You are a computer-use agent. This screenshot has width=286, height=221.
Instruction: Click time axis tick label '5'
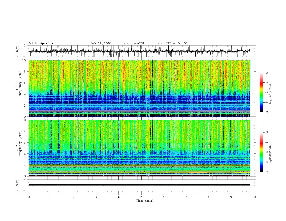[x=141, y=197]
